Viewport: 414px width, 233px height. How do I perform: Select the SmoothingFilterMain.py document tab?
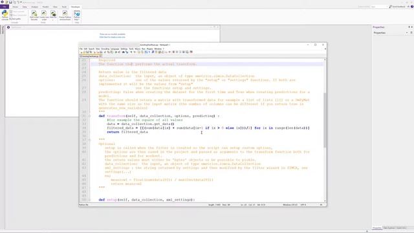91,56
